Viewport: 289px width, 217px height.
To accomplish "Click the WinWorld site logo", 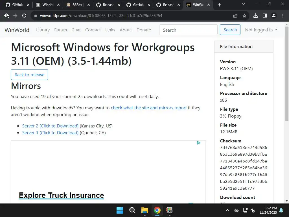I will pos(17,30).
